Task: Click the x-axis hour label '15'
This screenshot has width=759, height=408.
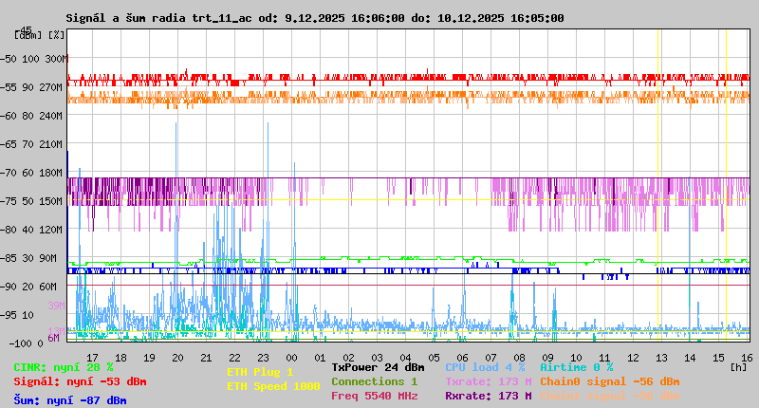Action: [x=718, y=358]
